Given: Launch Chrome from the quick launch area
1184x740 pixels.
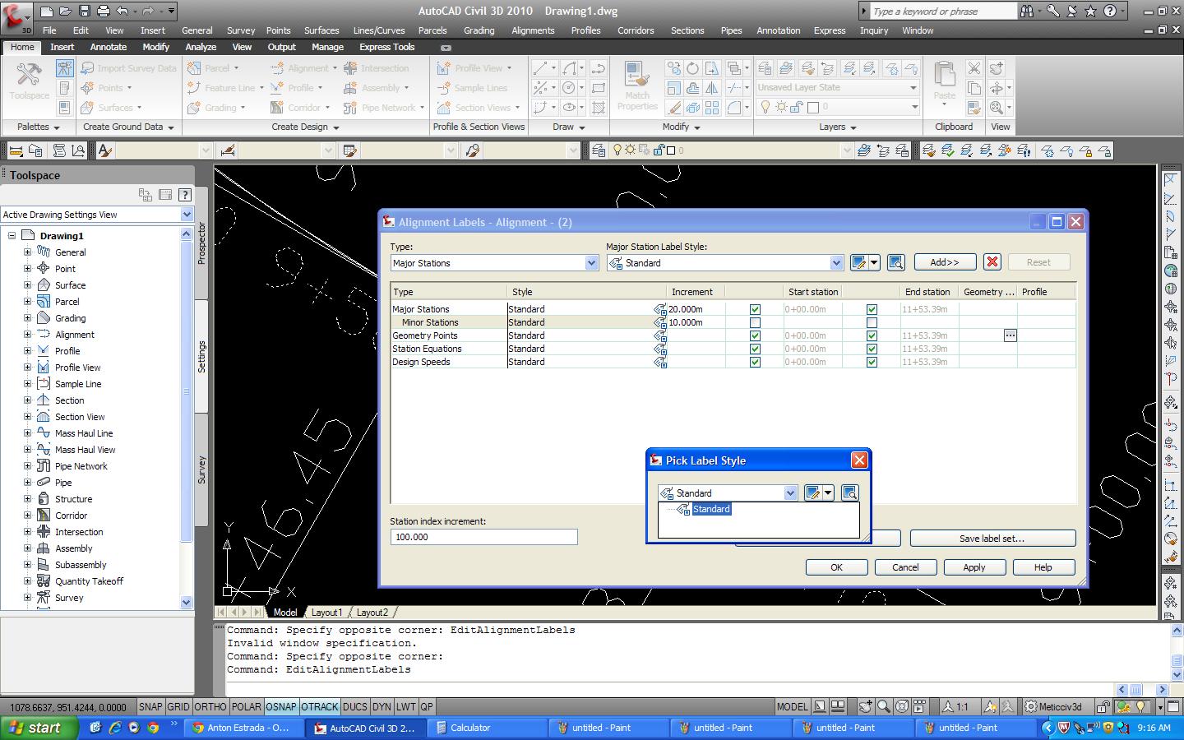Looking at the screenshot, I should coord(153,728).
